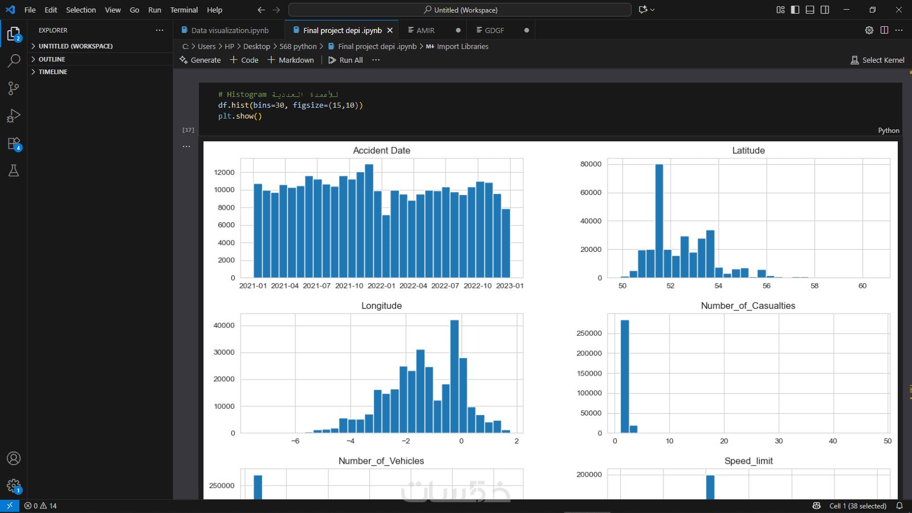
Task: Click the VS Code logo icon
Action: tap(10, 10)
